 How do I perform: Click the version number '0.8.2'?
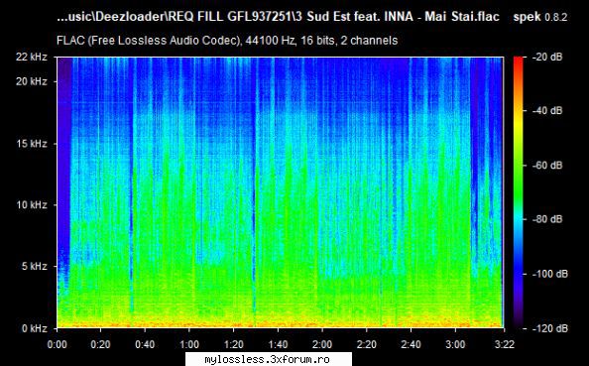click(x=556, y=17)
